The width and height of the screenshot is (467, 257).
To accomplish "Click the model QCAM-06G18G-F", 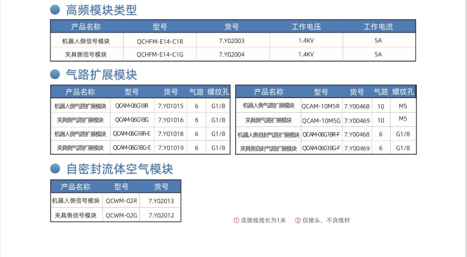I will pyautogui.click(x=321, y=148).
